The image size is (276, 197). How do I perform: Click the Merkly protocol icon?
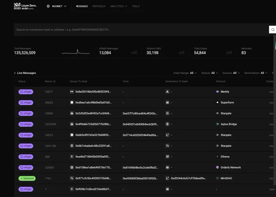click(218, 92)
